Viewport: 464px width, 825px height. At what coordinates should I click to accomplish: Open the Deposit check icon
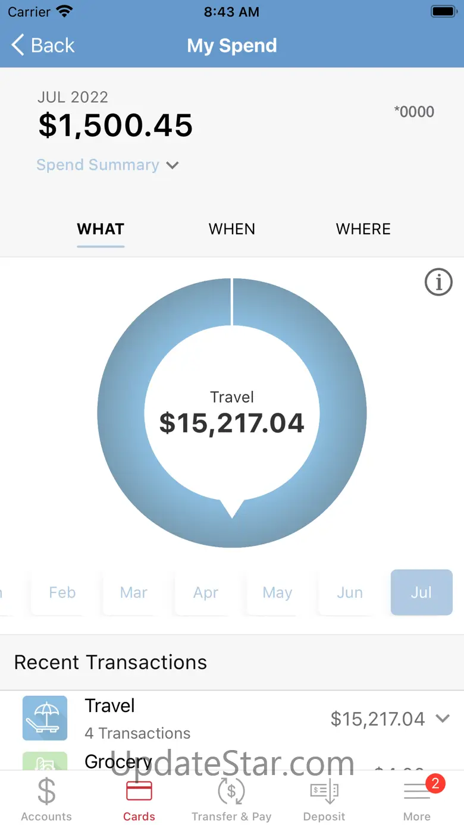tap(324, 792)
